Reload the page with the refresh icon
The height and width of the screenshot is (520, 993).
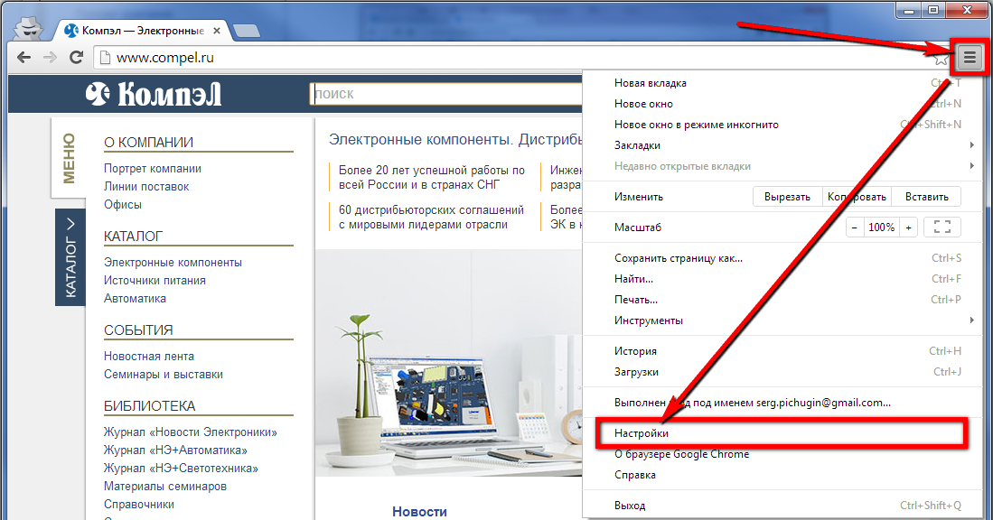pyautogui.click(x=76, y=58)
